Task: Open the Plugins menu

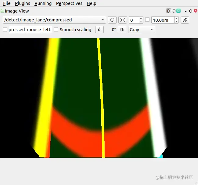Action: coord(23,3)
